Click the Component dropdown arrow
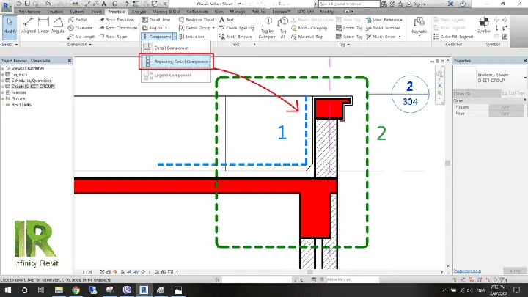Screen dimensions: 528x297 (x=175, y=37)
